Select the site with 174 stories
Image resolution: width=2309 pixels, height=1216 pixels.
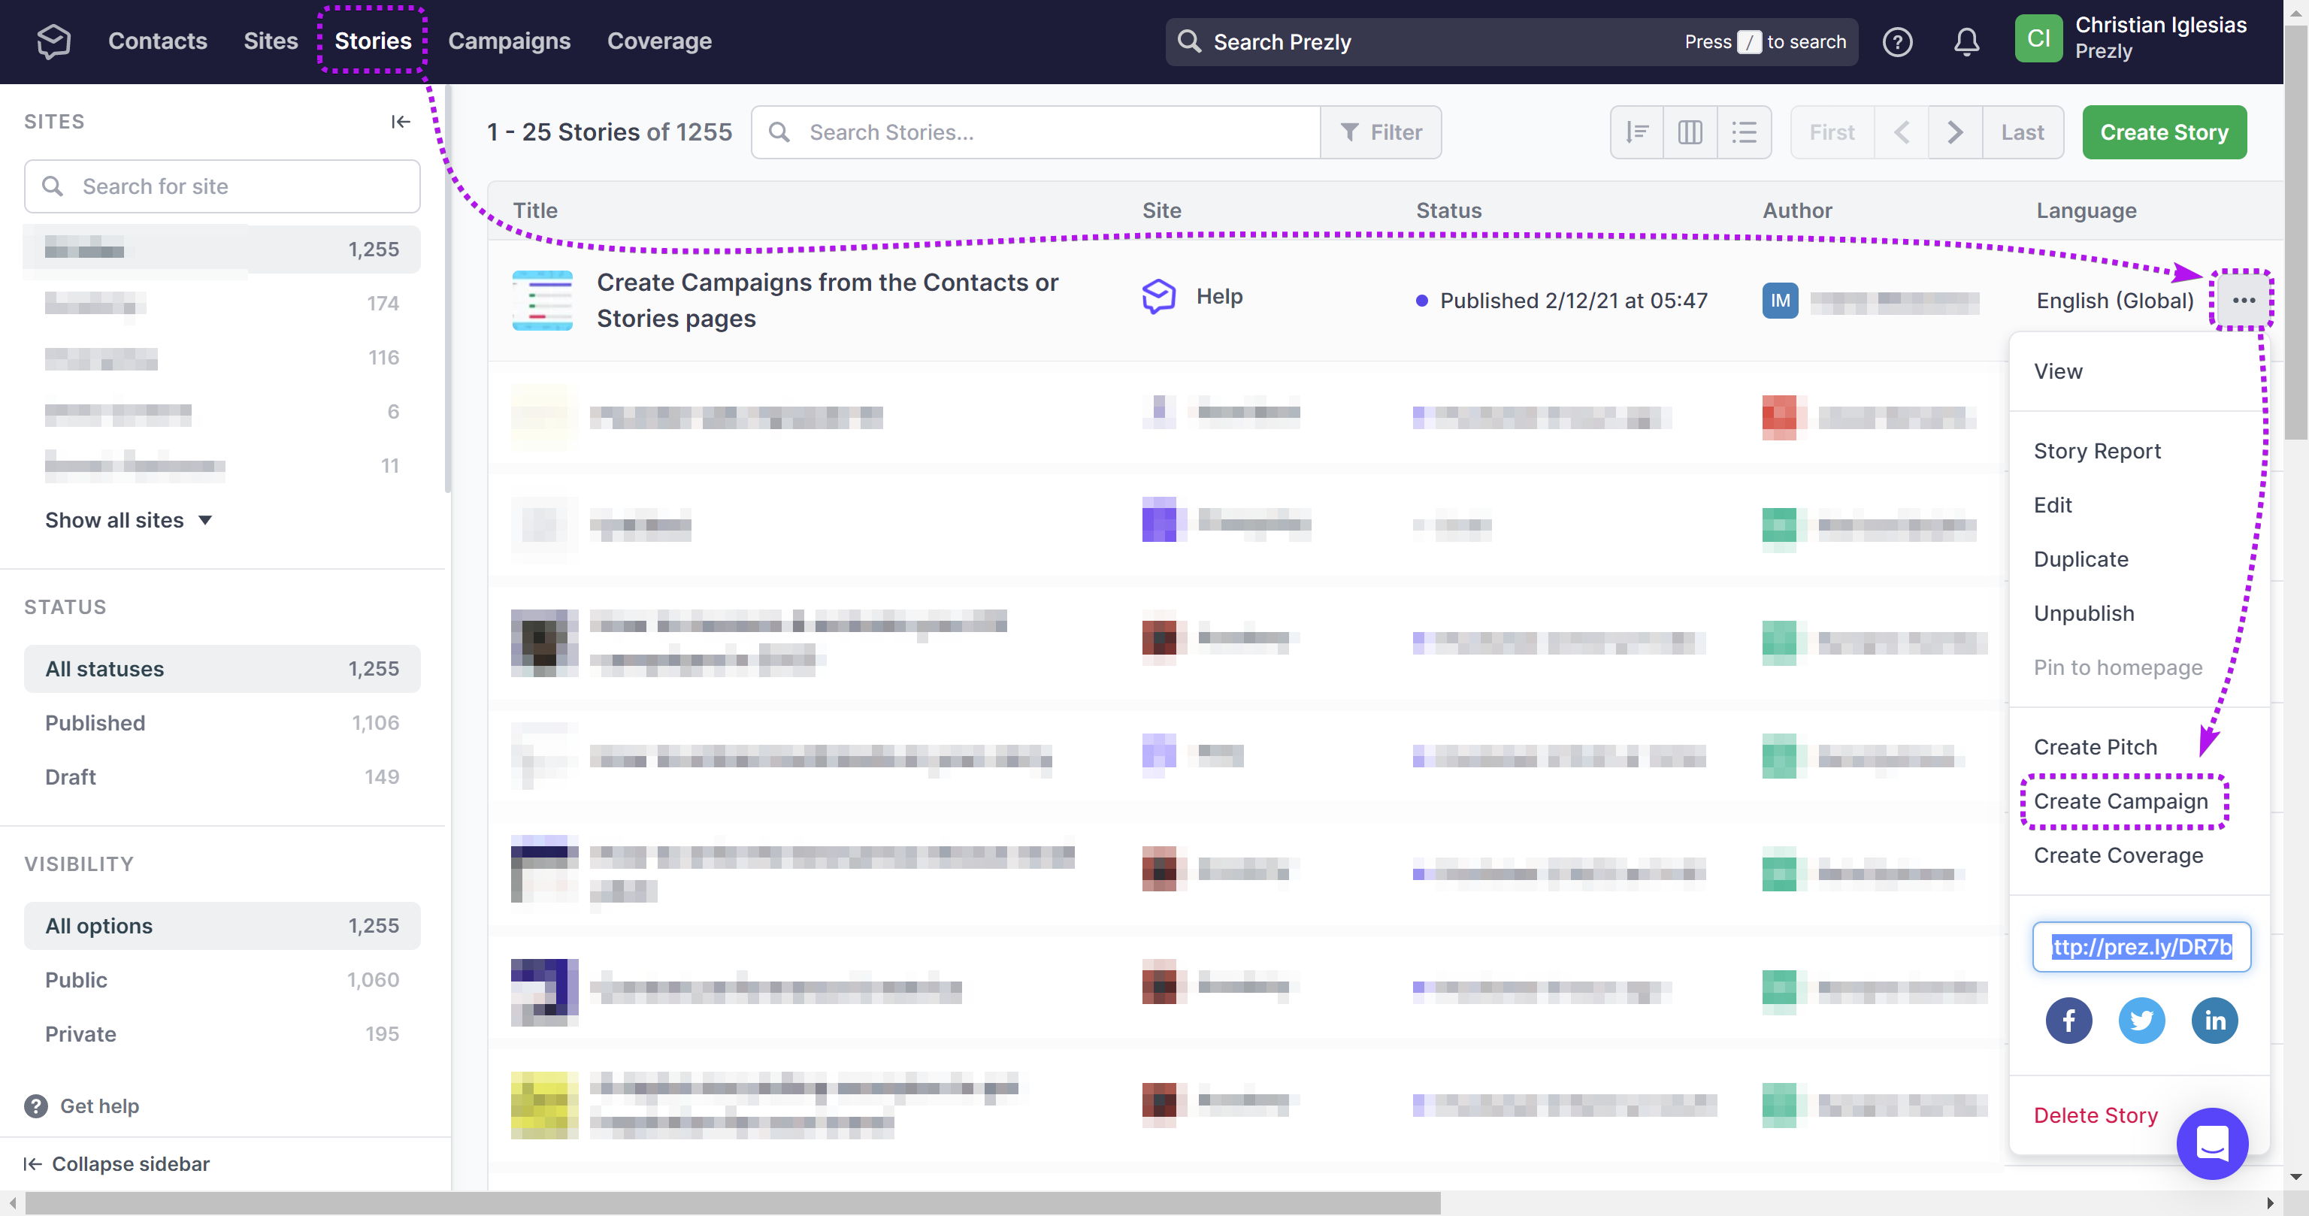(222, 304)
